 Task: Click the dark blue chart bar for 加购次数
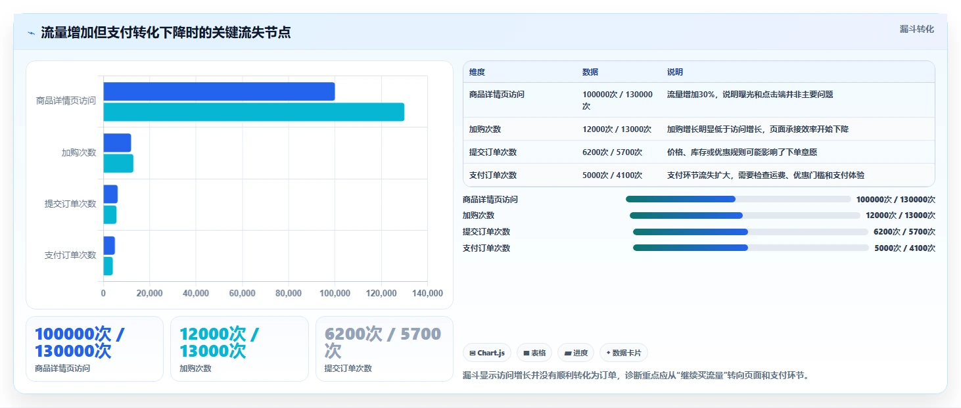[117, 143]
